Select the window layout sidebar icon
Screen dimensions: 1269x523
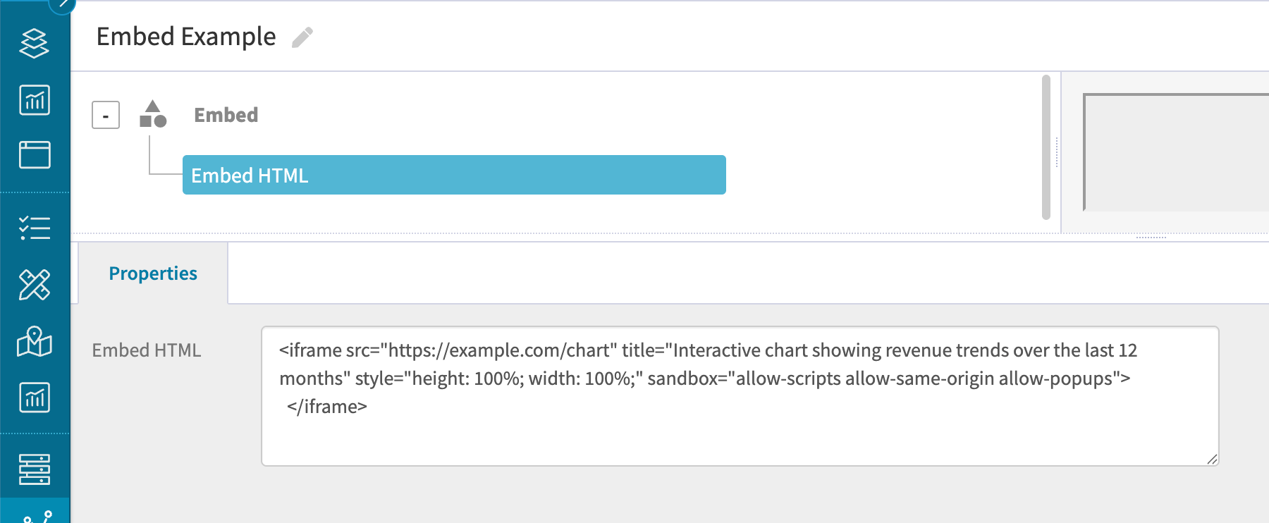34,155
